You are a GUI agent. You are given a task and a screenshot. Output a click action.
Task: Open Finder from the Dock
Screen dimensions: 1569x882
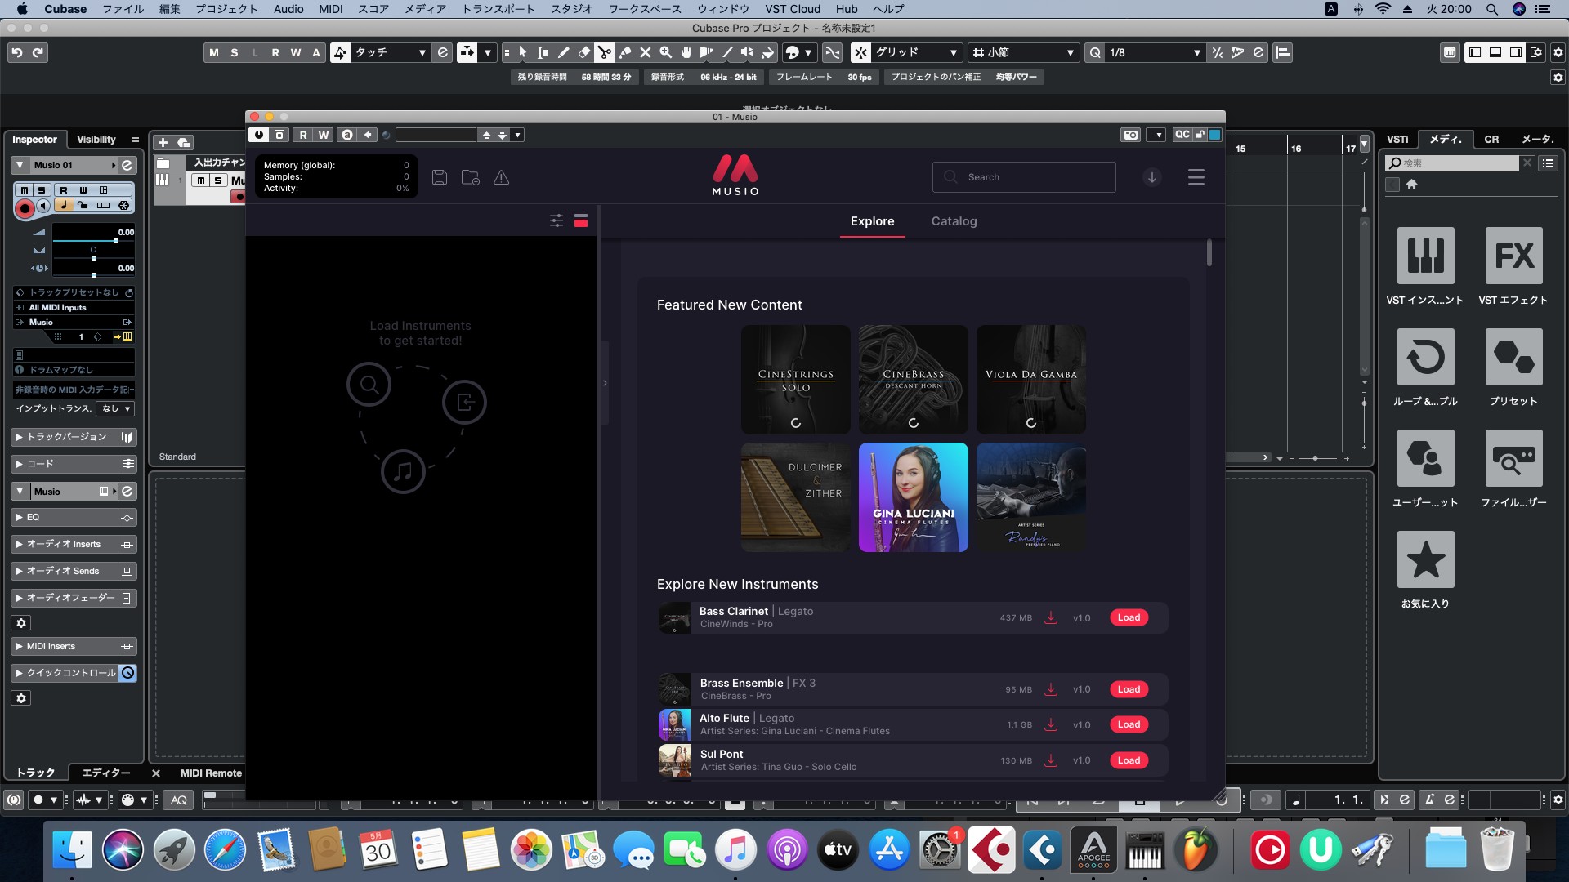pos(72,850)
